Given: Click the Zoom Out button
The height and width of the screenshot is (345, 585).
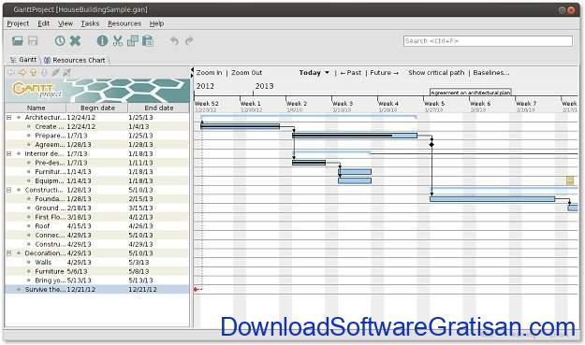Looking at the screenshot, I should 246,73.
